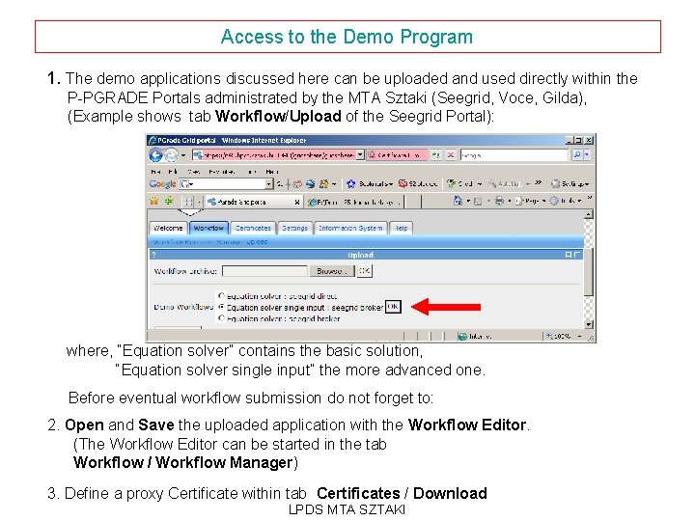Switch to the Welcome portal tab
Screen dimensions: 695x521
point(168,228)
